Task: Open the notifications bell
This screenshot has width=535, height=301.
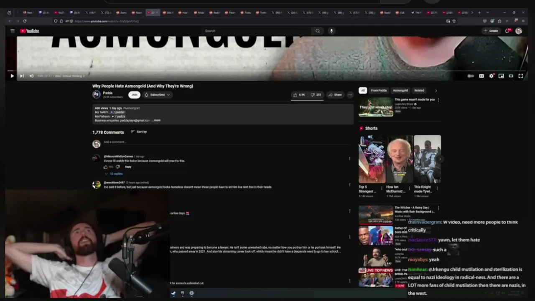Action: [507, 31]
